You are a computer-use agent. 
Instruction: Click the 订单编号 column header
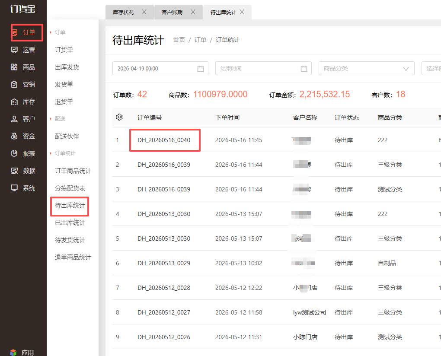click(x=150, y=118)
